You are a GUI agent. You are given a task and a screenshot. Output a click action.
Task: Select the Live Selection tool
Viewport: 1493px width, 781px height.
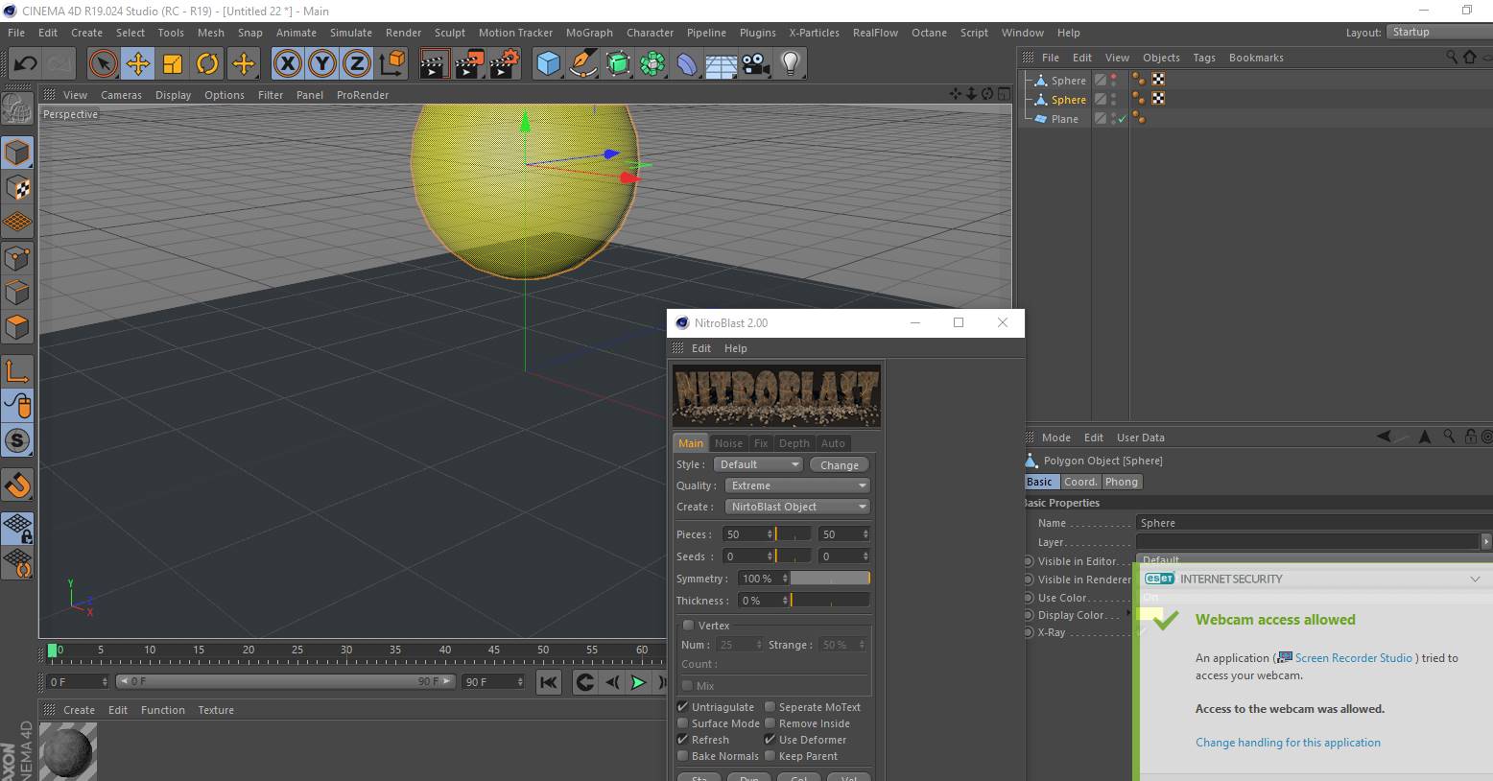(103, 64)
